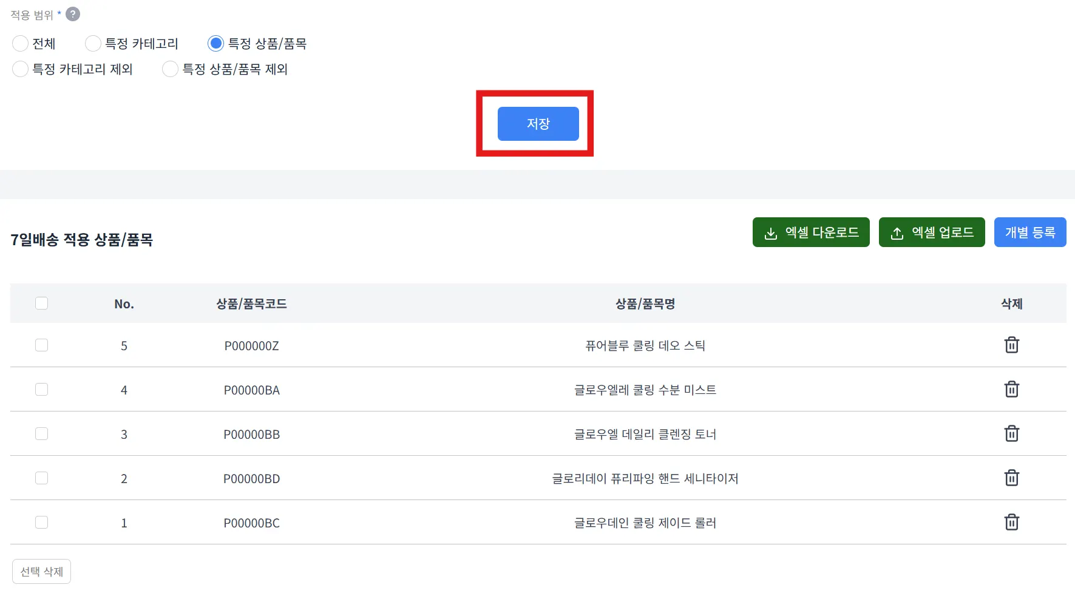This screenshot has height=596, width=1075.
Task: Click the 엑셀 다운로드 button
Action: pyautogui.click(x=811, y=232)
